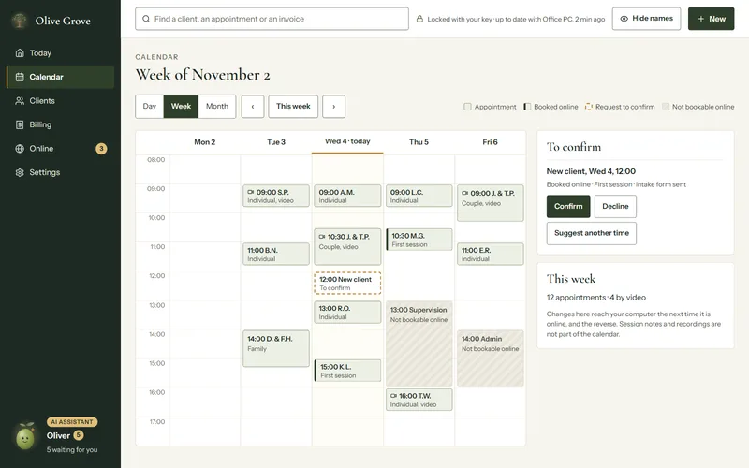The image size is (749, 468).
Task: Go to next week arrow
Action: coord(334,107)
